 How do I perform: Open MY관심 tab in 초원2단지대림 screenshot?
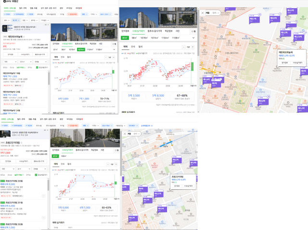click(x=69, y=119)
